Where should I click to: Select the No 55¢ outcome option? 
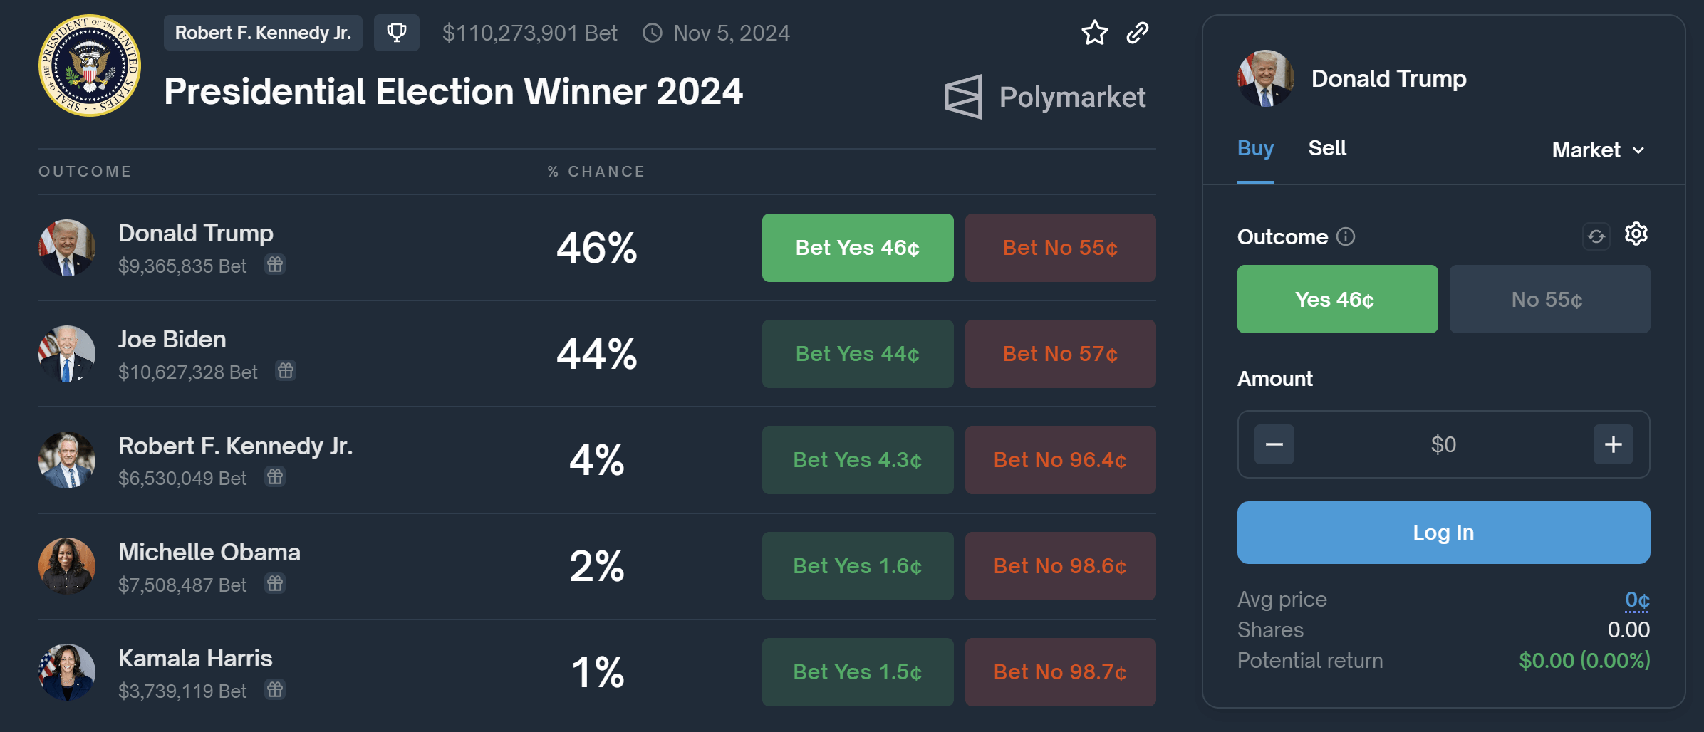pos(1549,299)
